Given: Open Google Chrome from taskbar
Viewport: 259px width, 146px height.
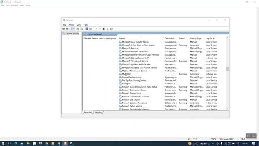Looking at the screenshot, I should [x=47, y=143].
